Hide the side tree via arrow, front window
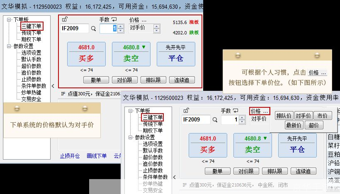This screenshot has height=194, width=340. pyautogui.click(x=175, y=177)
